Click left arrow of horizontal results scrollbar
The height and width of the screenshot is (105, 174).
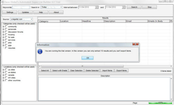pyautogui.click(x=40, y=66)
